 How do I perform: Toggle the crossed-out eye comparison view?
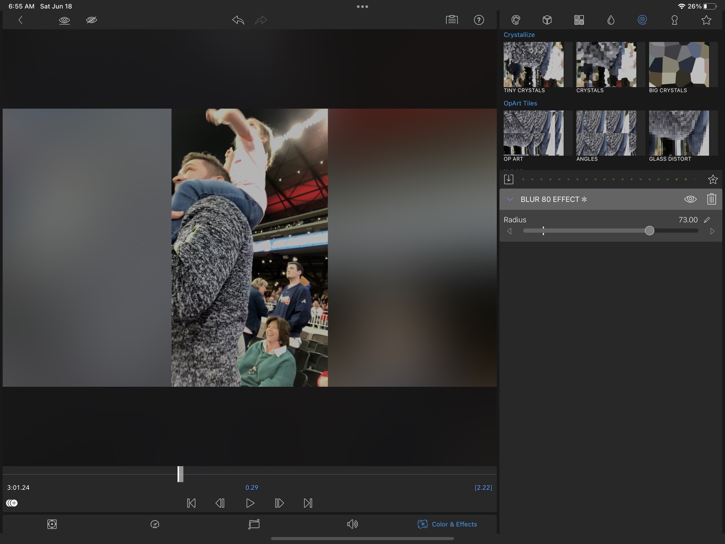click(x=91, y=20)
